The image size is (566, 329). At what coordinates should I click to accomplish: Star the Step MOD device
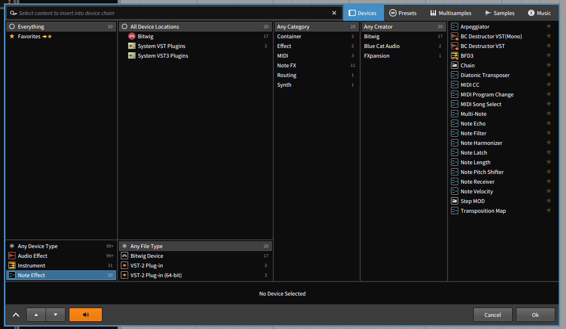click(549, 201)
